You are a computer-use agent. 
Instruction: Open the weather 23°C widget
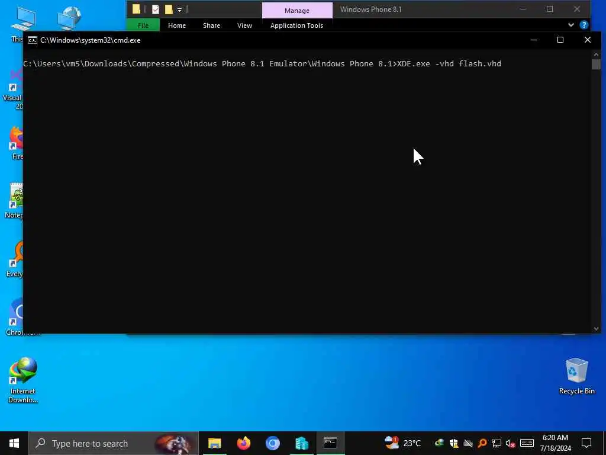(x=402, y=443)
